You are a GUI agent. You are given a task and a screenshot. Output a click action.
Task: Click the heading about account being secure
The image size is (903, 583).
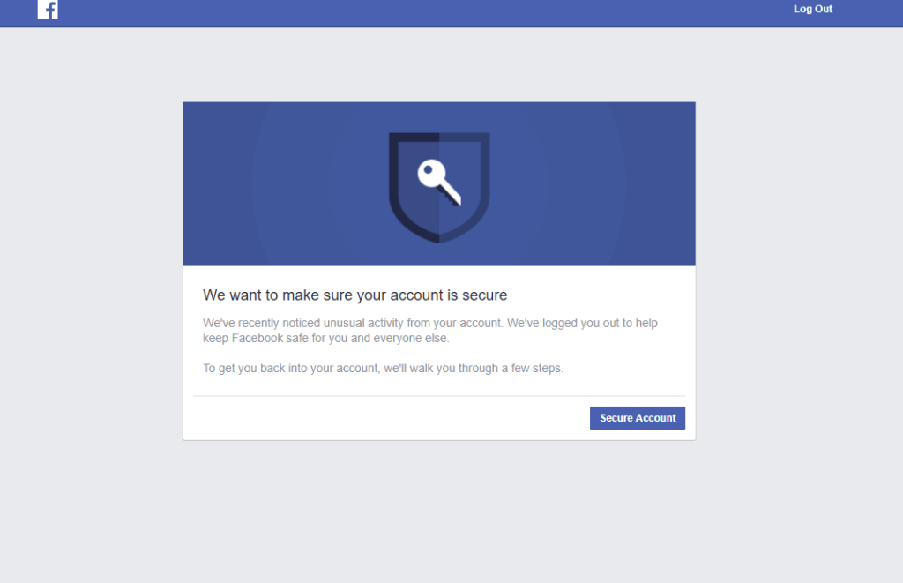pyautogui.click(x=354, y=295)
